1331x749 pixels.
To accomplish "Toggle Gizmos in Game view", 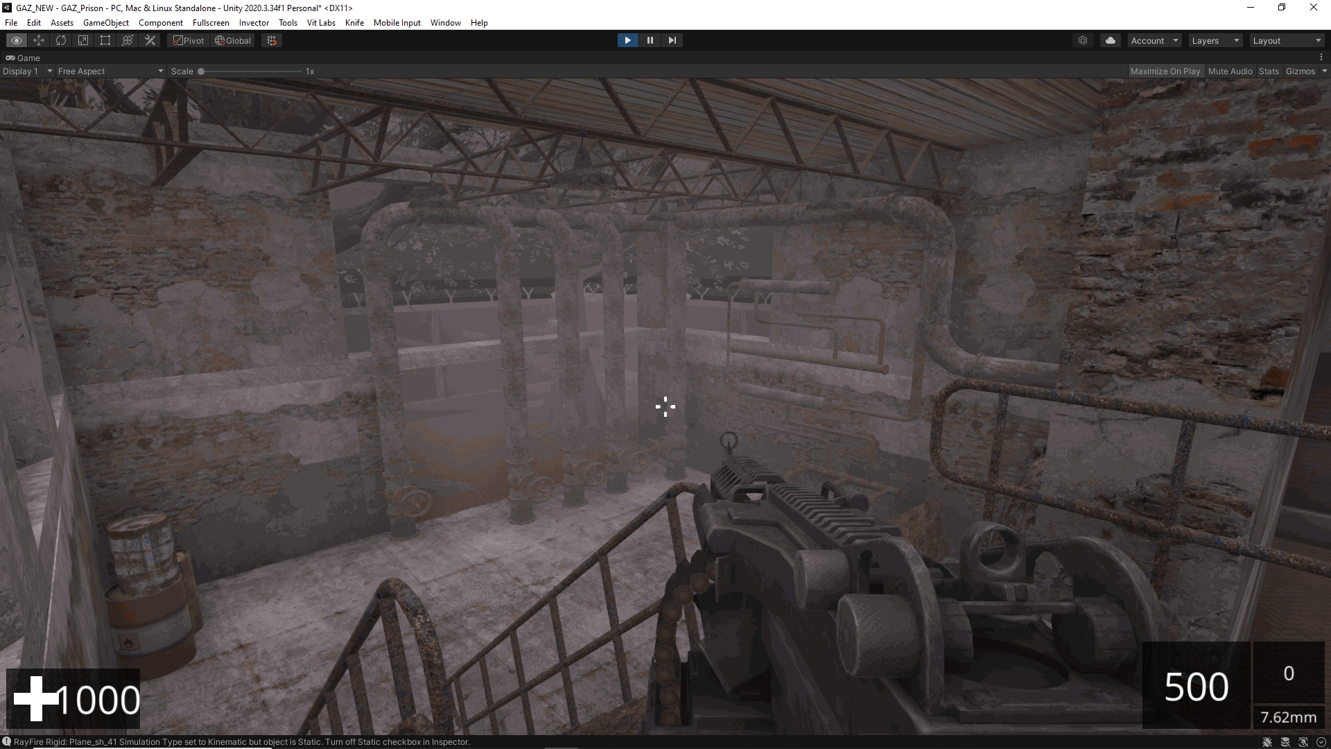I will (x=1300, y=71).
